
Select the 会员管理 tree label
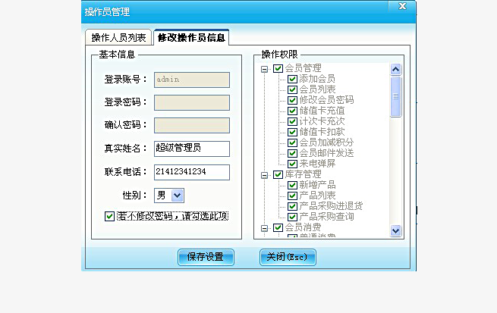click(303, 68)
